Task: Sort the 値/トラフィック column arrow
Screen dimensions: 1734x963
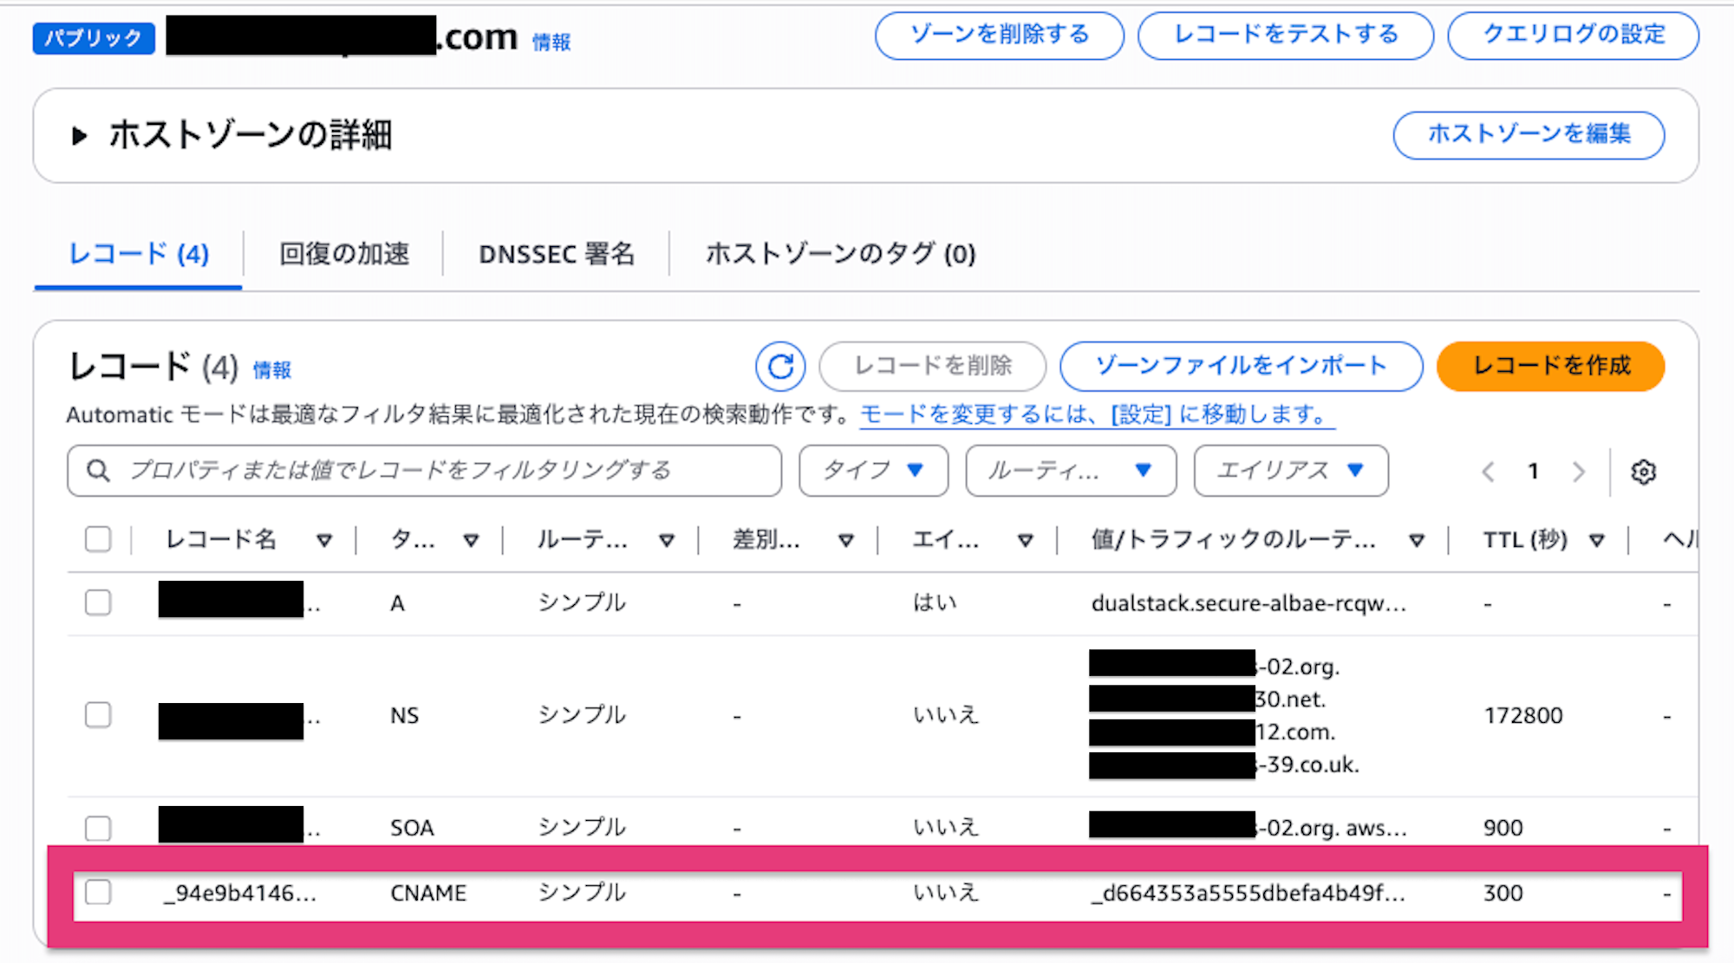Action: coord(1417,541)
